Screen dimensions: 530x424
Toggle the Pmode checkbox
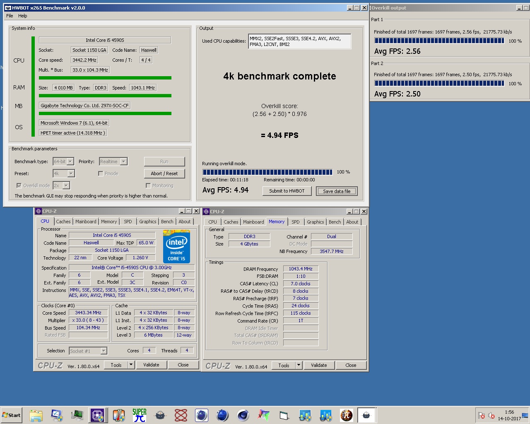point(101,173)
